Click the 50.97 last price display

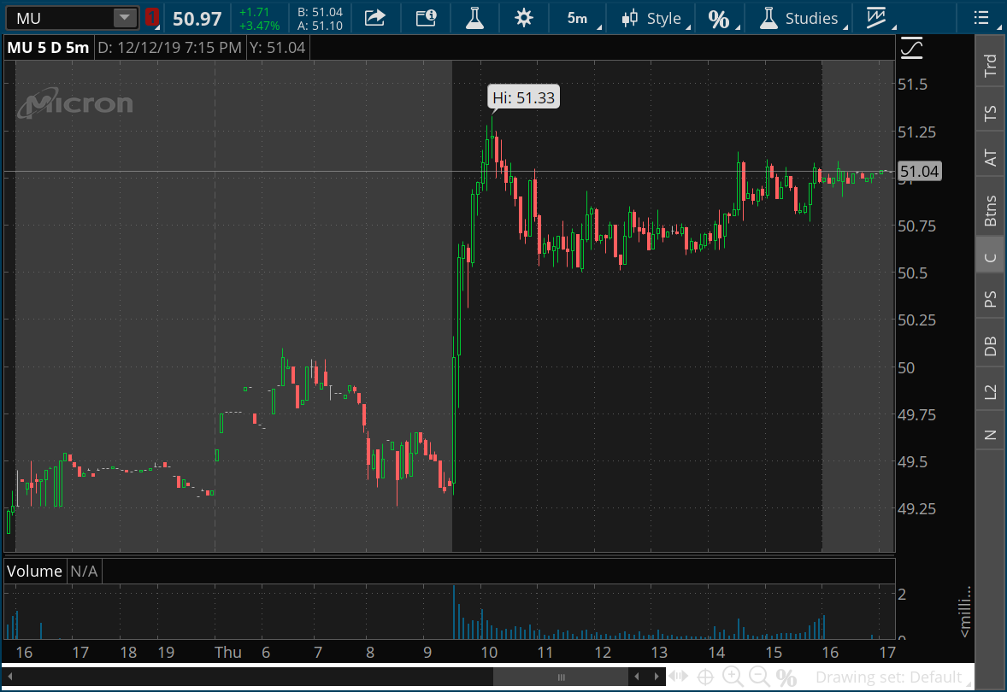click(197, 19)
